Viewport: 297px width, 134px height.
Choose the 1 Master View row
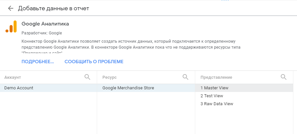tap(244, 88)
